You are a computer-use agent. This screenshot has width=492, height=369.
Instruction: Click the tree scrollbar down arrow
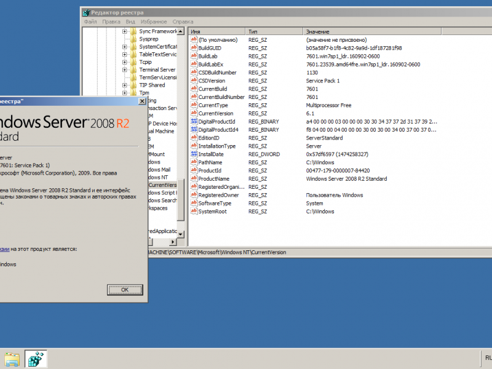tap(180, 234)
